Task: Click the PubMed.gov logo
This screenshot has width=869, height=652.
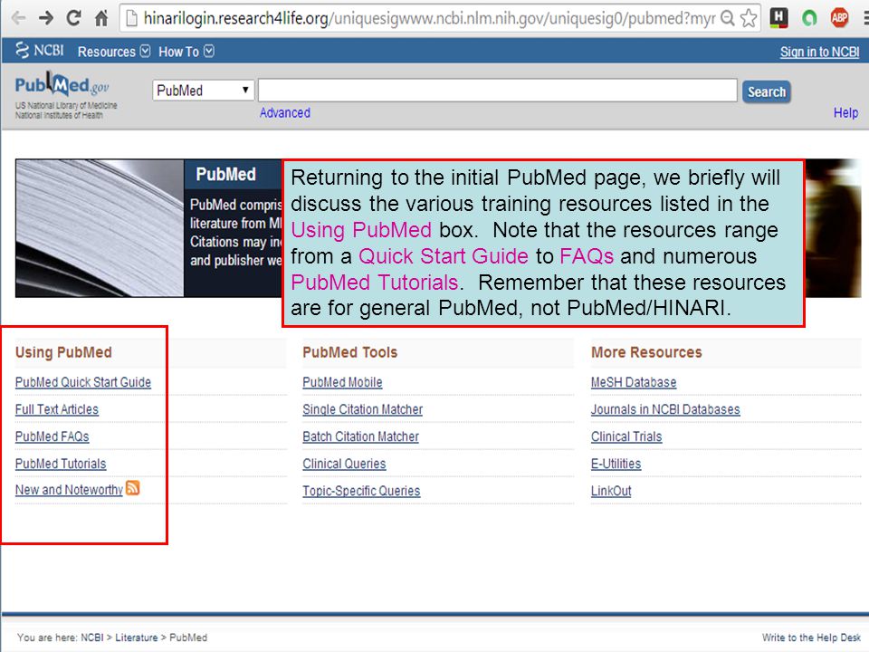Action: pyautogui.click(x=62, y=85)
